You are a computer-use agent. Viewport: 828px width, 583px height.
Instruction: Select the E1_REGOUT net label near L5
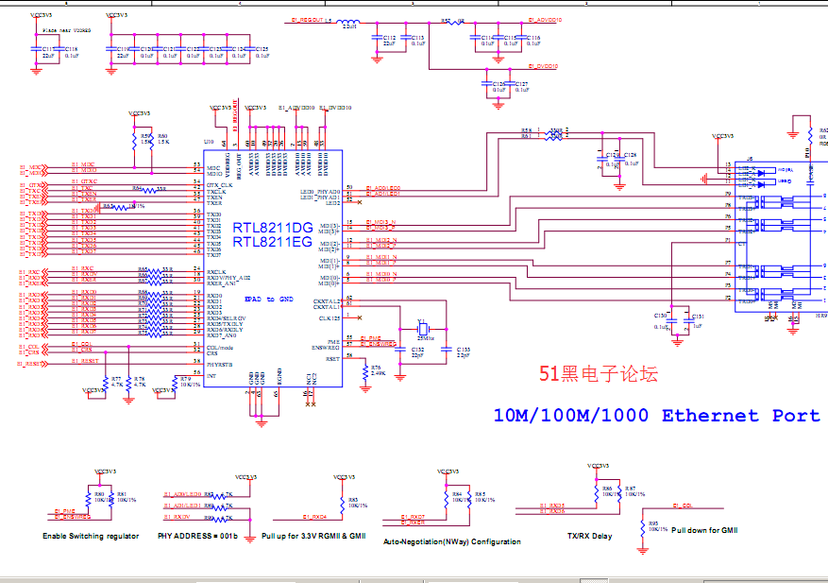pos(308,20)
